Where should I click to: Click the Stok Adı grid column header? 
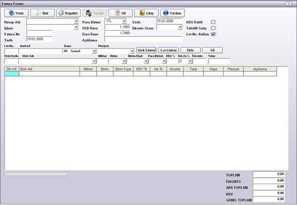[x=49, y=69]
